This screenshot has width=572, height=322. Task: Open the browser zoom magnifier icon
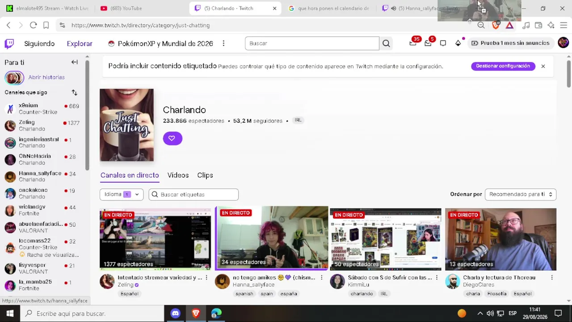coord(481,25)
